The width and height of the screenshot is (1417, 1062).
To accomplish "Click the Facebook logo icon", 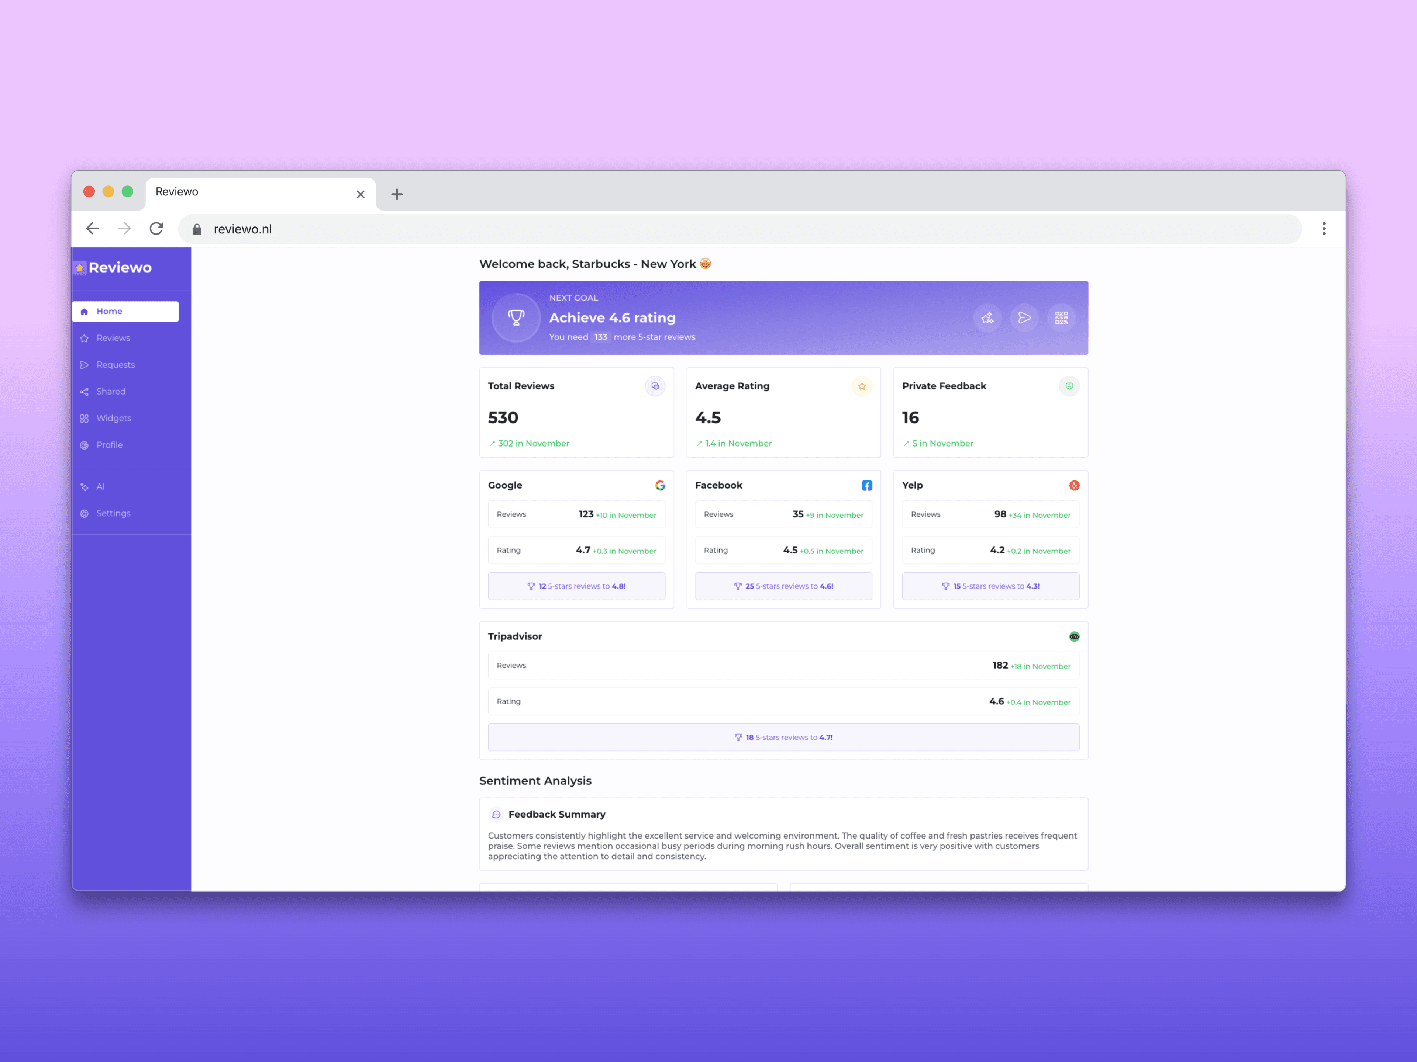I will (x=867, y=485).
